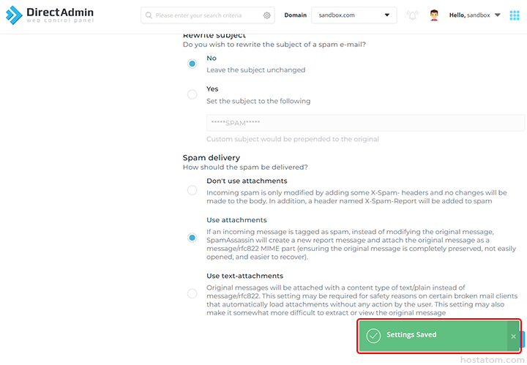Click the search criteria input field
This screenshot has height=365, width=527.
[206, 15]
